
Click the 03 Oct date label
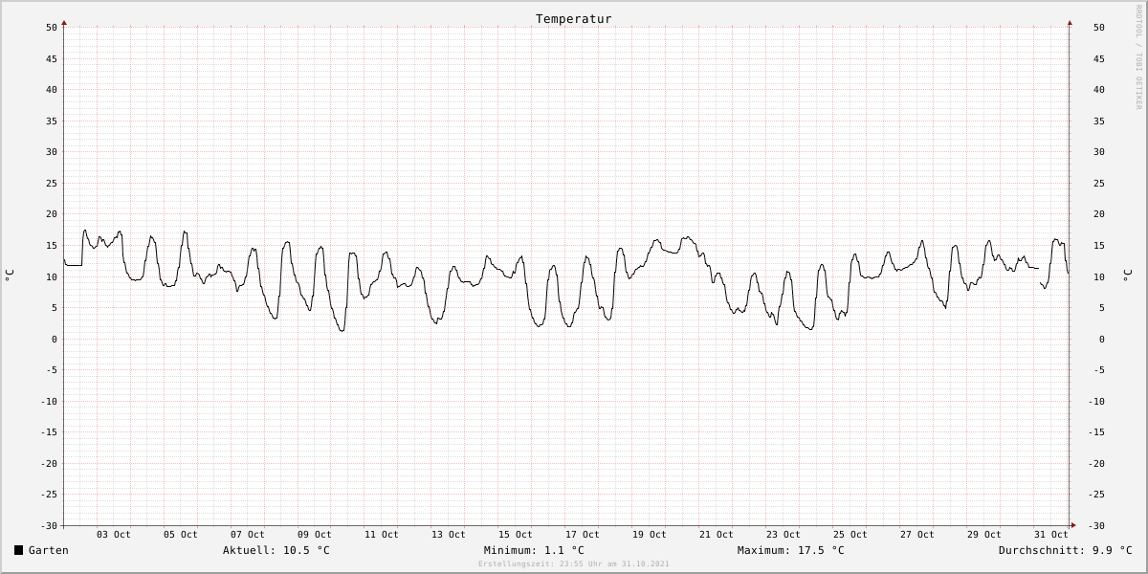(x=114, y=535)
